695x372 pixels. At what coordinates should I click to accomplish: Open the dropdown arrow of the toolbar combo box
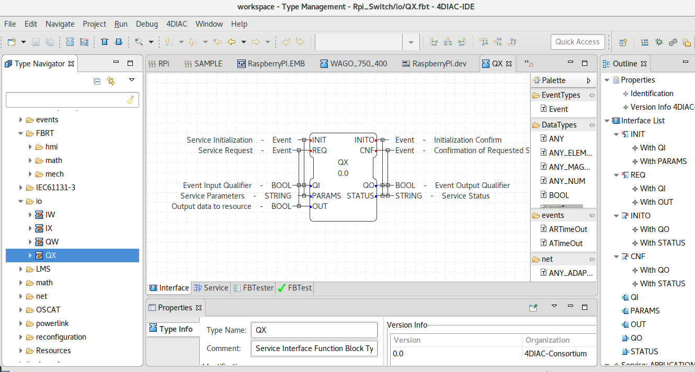pyautogui.click(x=411, y=42)
